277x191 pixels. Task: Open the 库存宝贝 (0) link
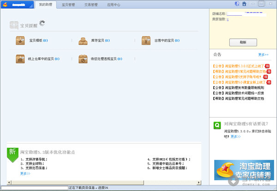coord(100,41)
